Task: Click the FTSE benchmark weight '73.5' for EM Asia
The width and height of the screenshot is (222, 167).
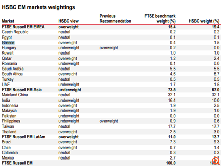Action: (x=172, y=90)
